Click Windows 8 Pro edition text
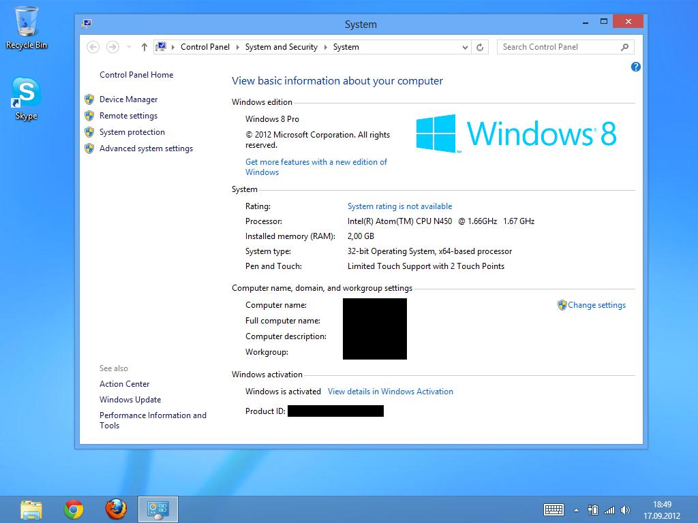This screenshot has width=698, height=523. [x=272, y=119]
